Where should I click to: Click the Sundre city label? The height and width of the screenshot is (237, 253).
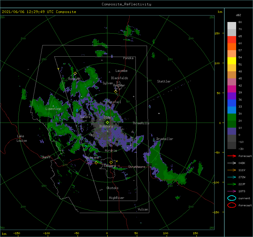85,117
